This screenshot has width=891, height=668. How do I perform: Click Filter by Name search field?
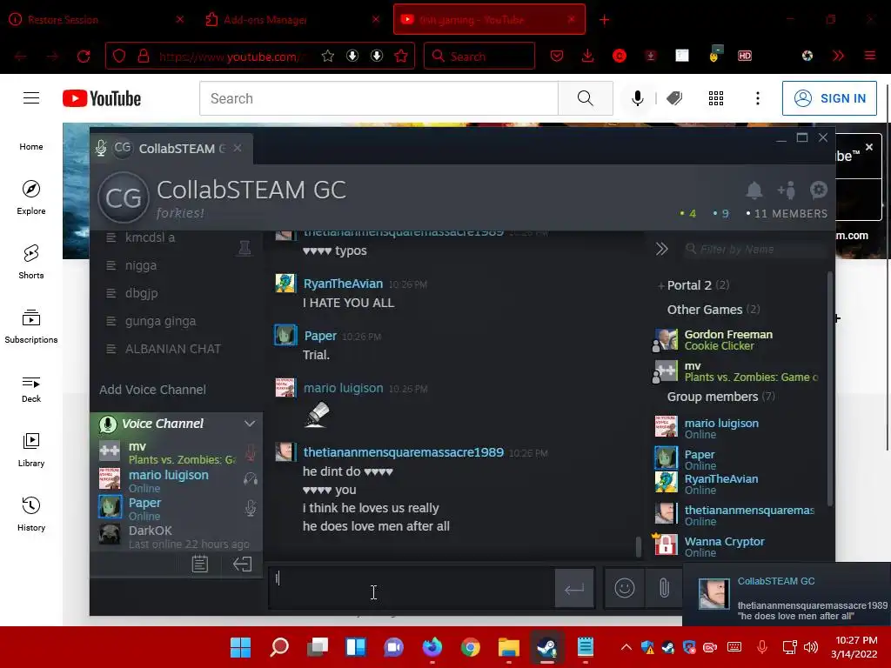[754, 249]
